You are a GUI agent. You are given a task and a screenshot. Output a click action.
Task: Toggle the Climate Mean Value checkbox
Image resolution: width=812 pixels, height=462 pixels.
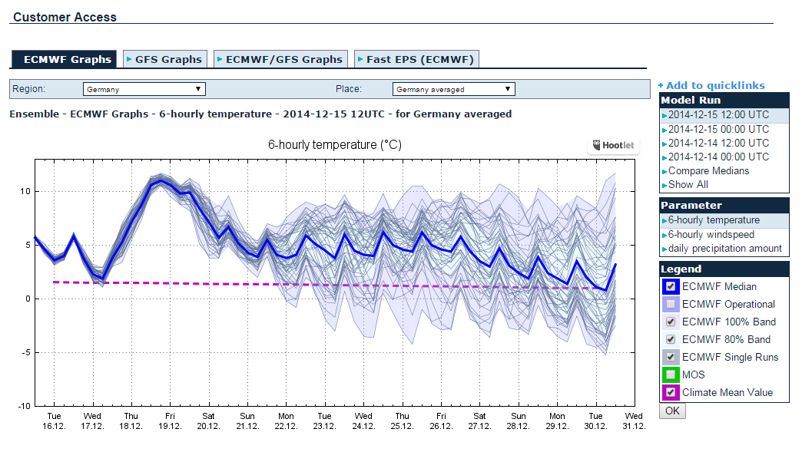coord(671,392)
